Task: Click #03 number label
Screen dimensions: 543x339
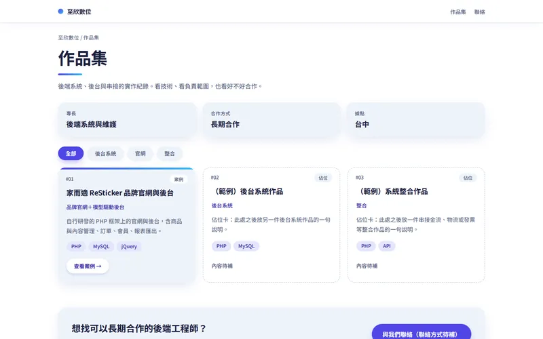Action: click(360, 178)
